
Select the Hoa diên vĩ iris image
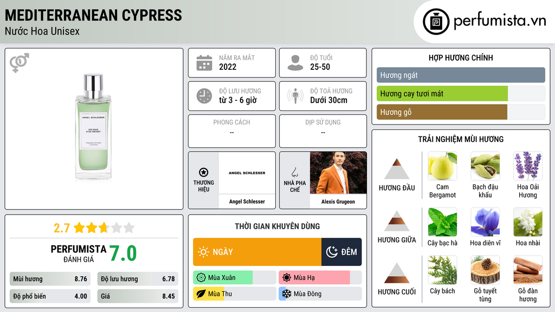point(485,222)
